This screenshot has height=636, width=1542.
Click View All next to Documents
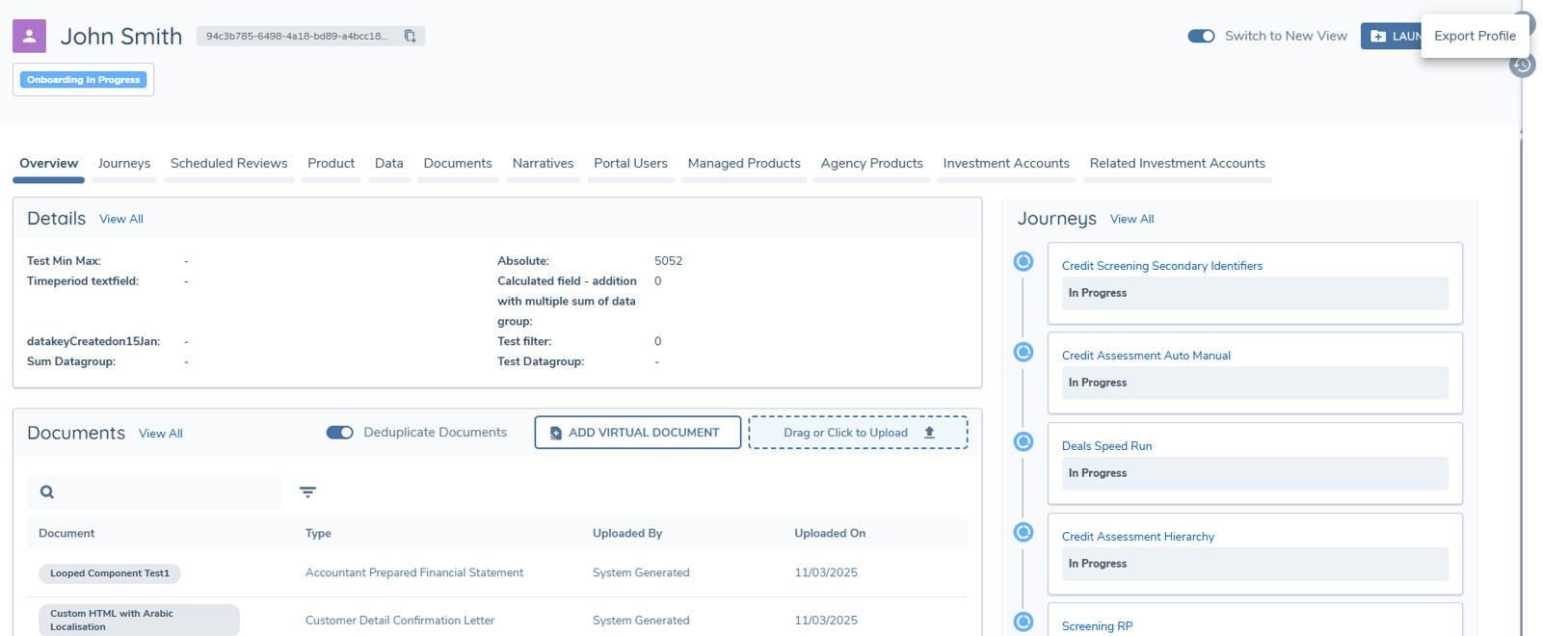coord(161,434)
